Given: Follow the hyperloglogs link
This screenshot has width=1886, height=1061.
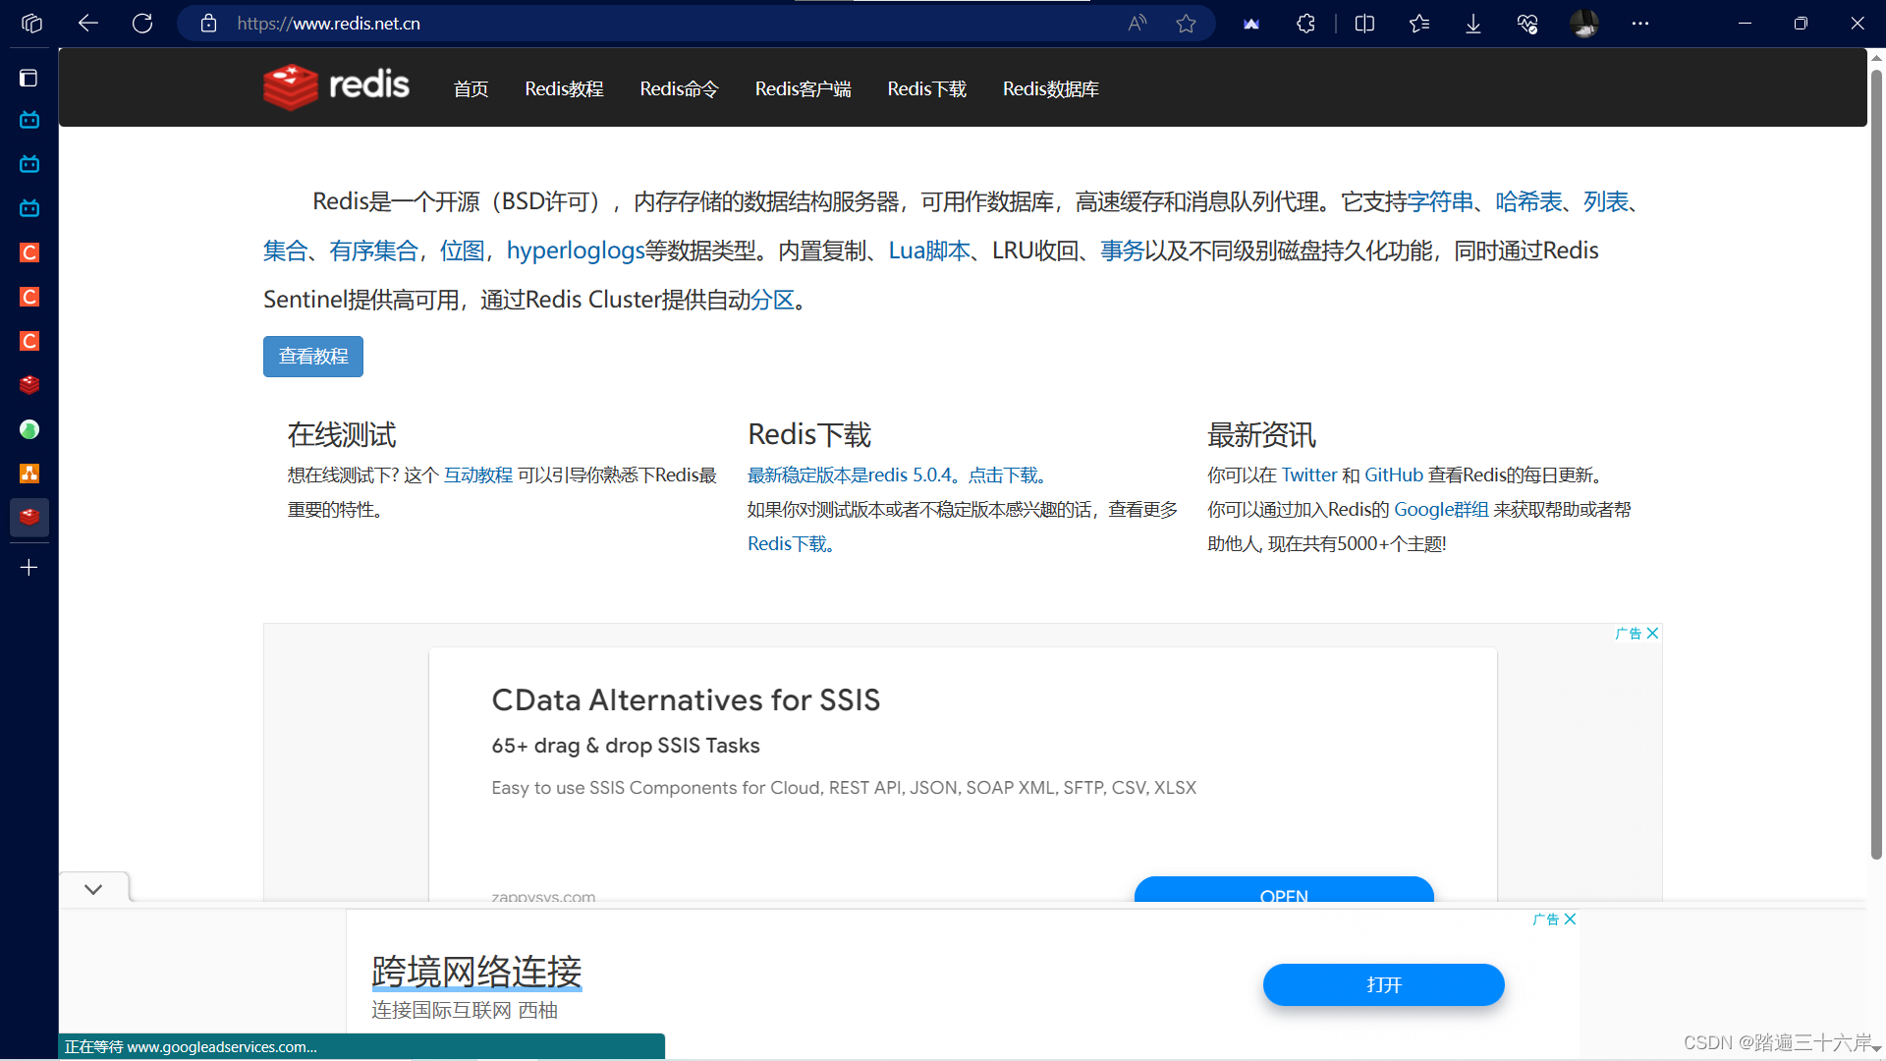Looking at the screenshot, I should pyautogui.click(x=576, y=251).
